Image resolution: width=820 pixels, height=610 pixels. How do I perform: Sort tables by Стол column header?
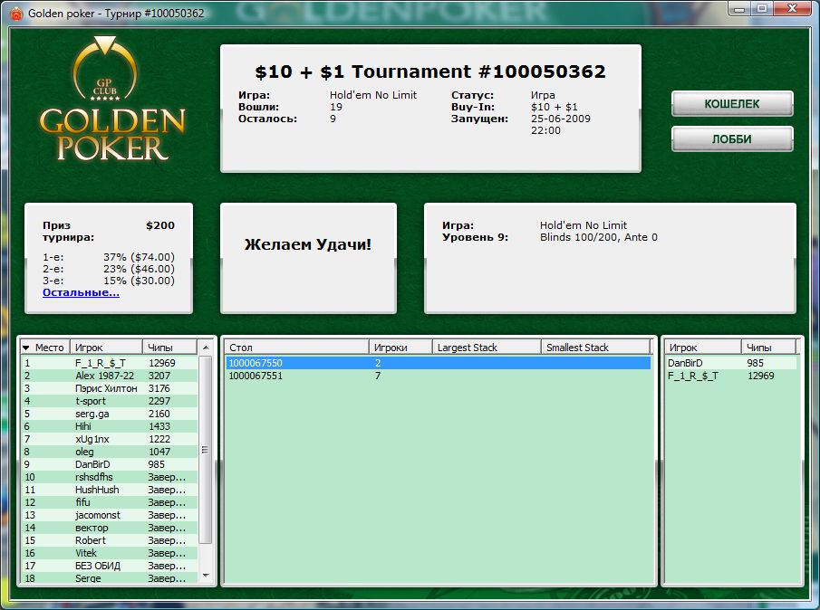pos(296,348)
